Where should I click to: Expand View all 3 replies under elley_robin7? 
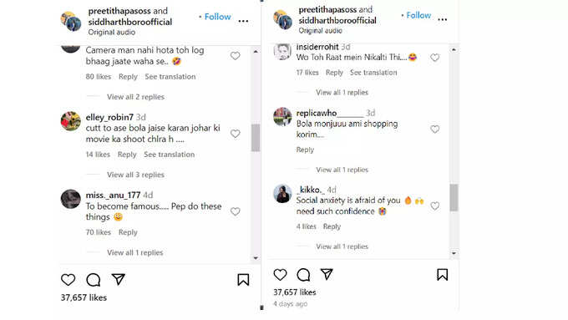coord(135,175)
